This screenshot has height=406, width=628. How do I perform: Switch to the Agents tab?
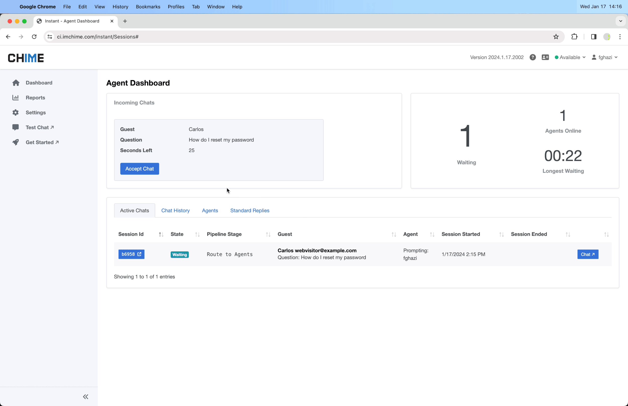click(x=210, y=210)
